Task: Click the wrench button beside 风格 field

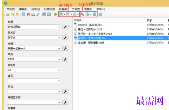Action: coord(65,92)
